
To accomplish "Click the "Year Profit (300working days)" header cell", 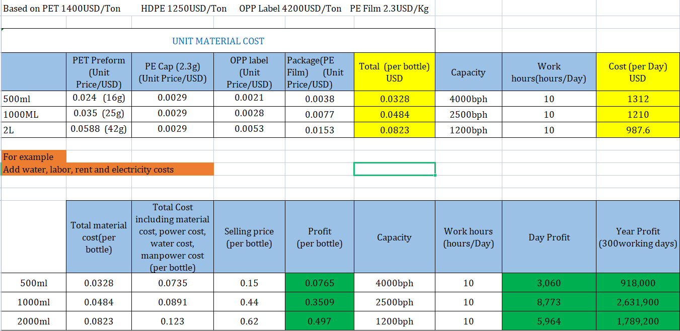I will 638,237.
